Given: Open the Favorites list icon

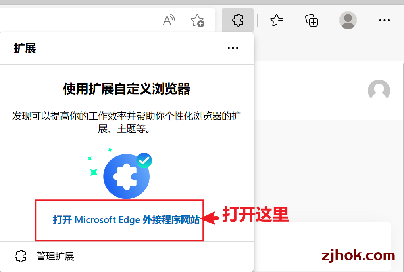Looking at the screenshot, I should 277,20.
